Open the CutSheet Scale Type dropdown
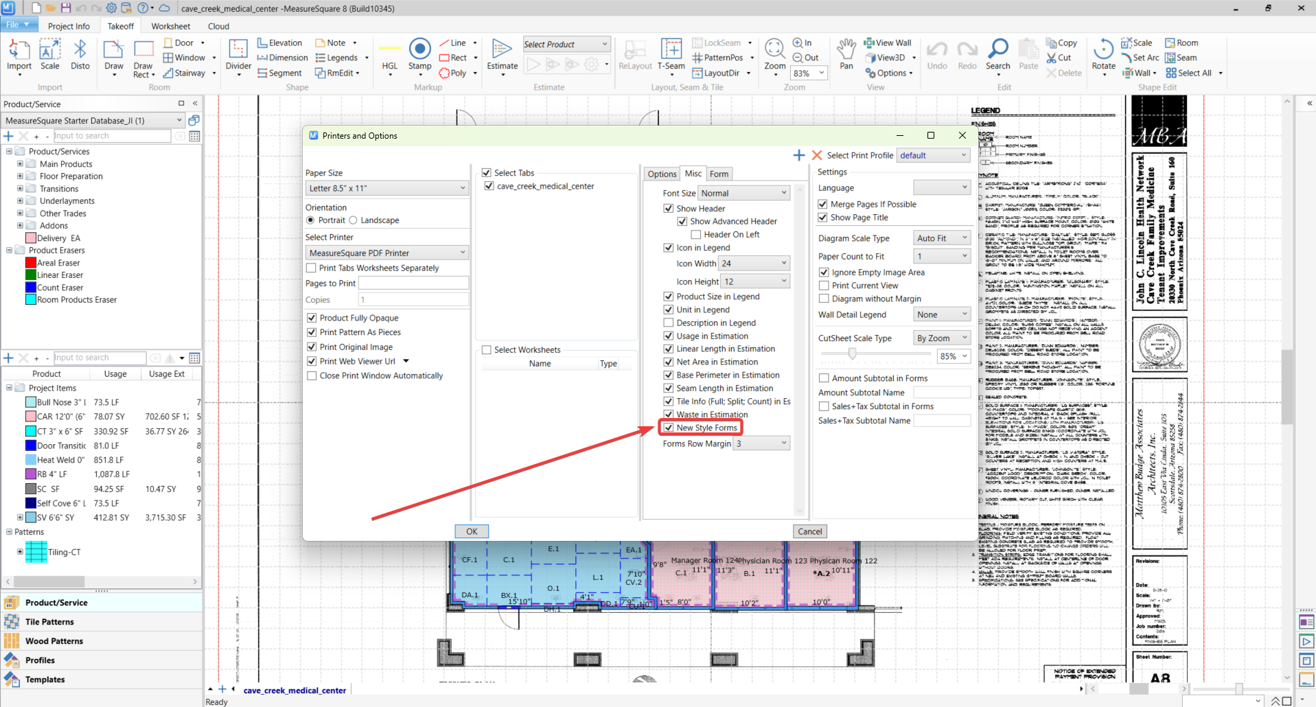The height and width of the screenshot is (707, 1316). 942,338
